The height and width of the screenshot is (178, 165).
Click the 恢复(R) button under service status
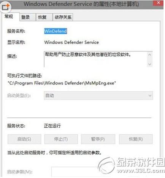pyautogui.click(x=136, y=139)
